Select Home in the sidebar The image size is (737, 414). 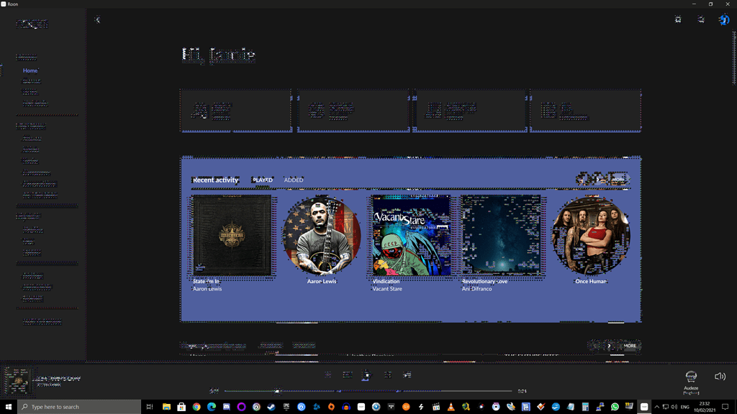coord(30,70)
